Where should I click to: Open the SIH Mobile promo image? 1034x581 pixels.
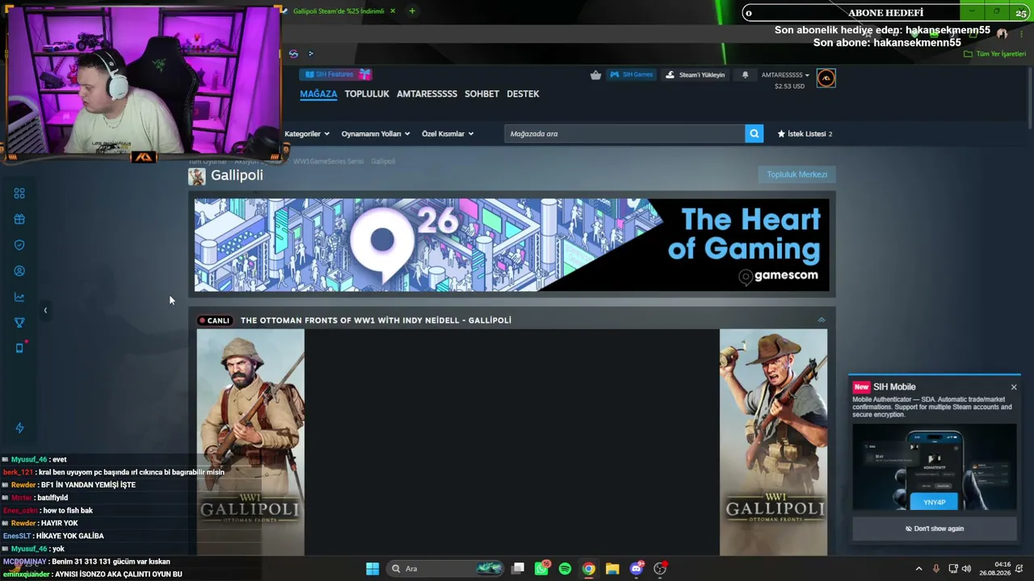935,466
